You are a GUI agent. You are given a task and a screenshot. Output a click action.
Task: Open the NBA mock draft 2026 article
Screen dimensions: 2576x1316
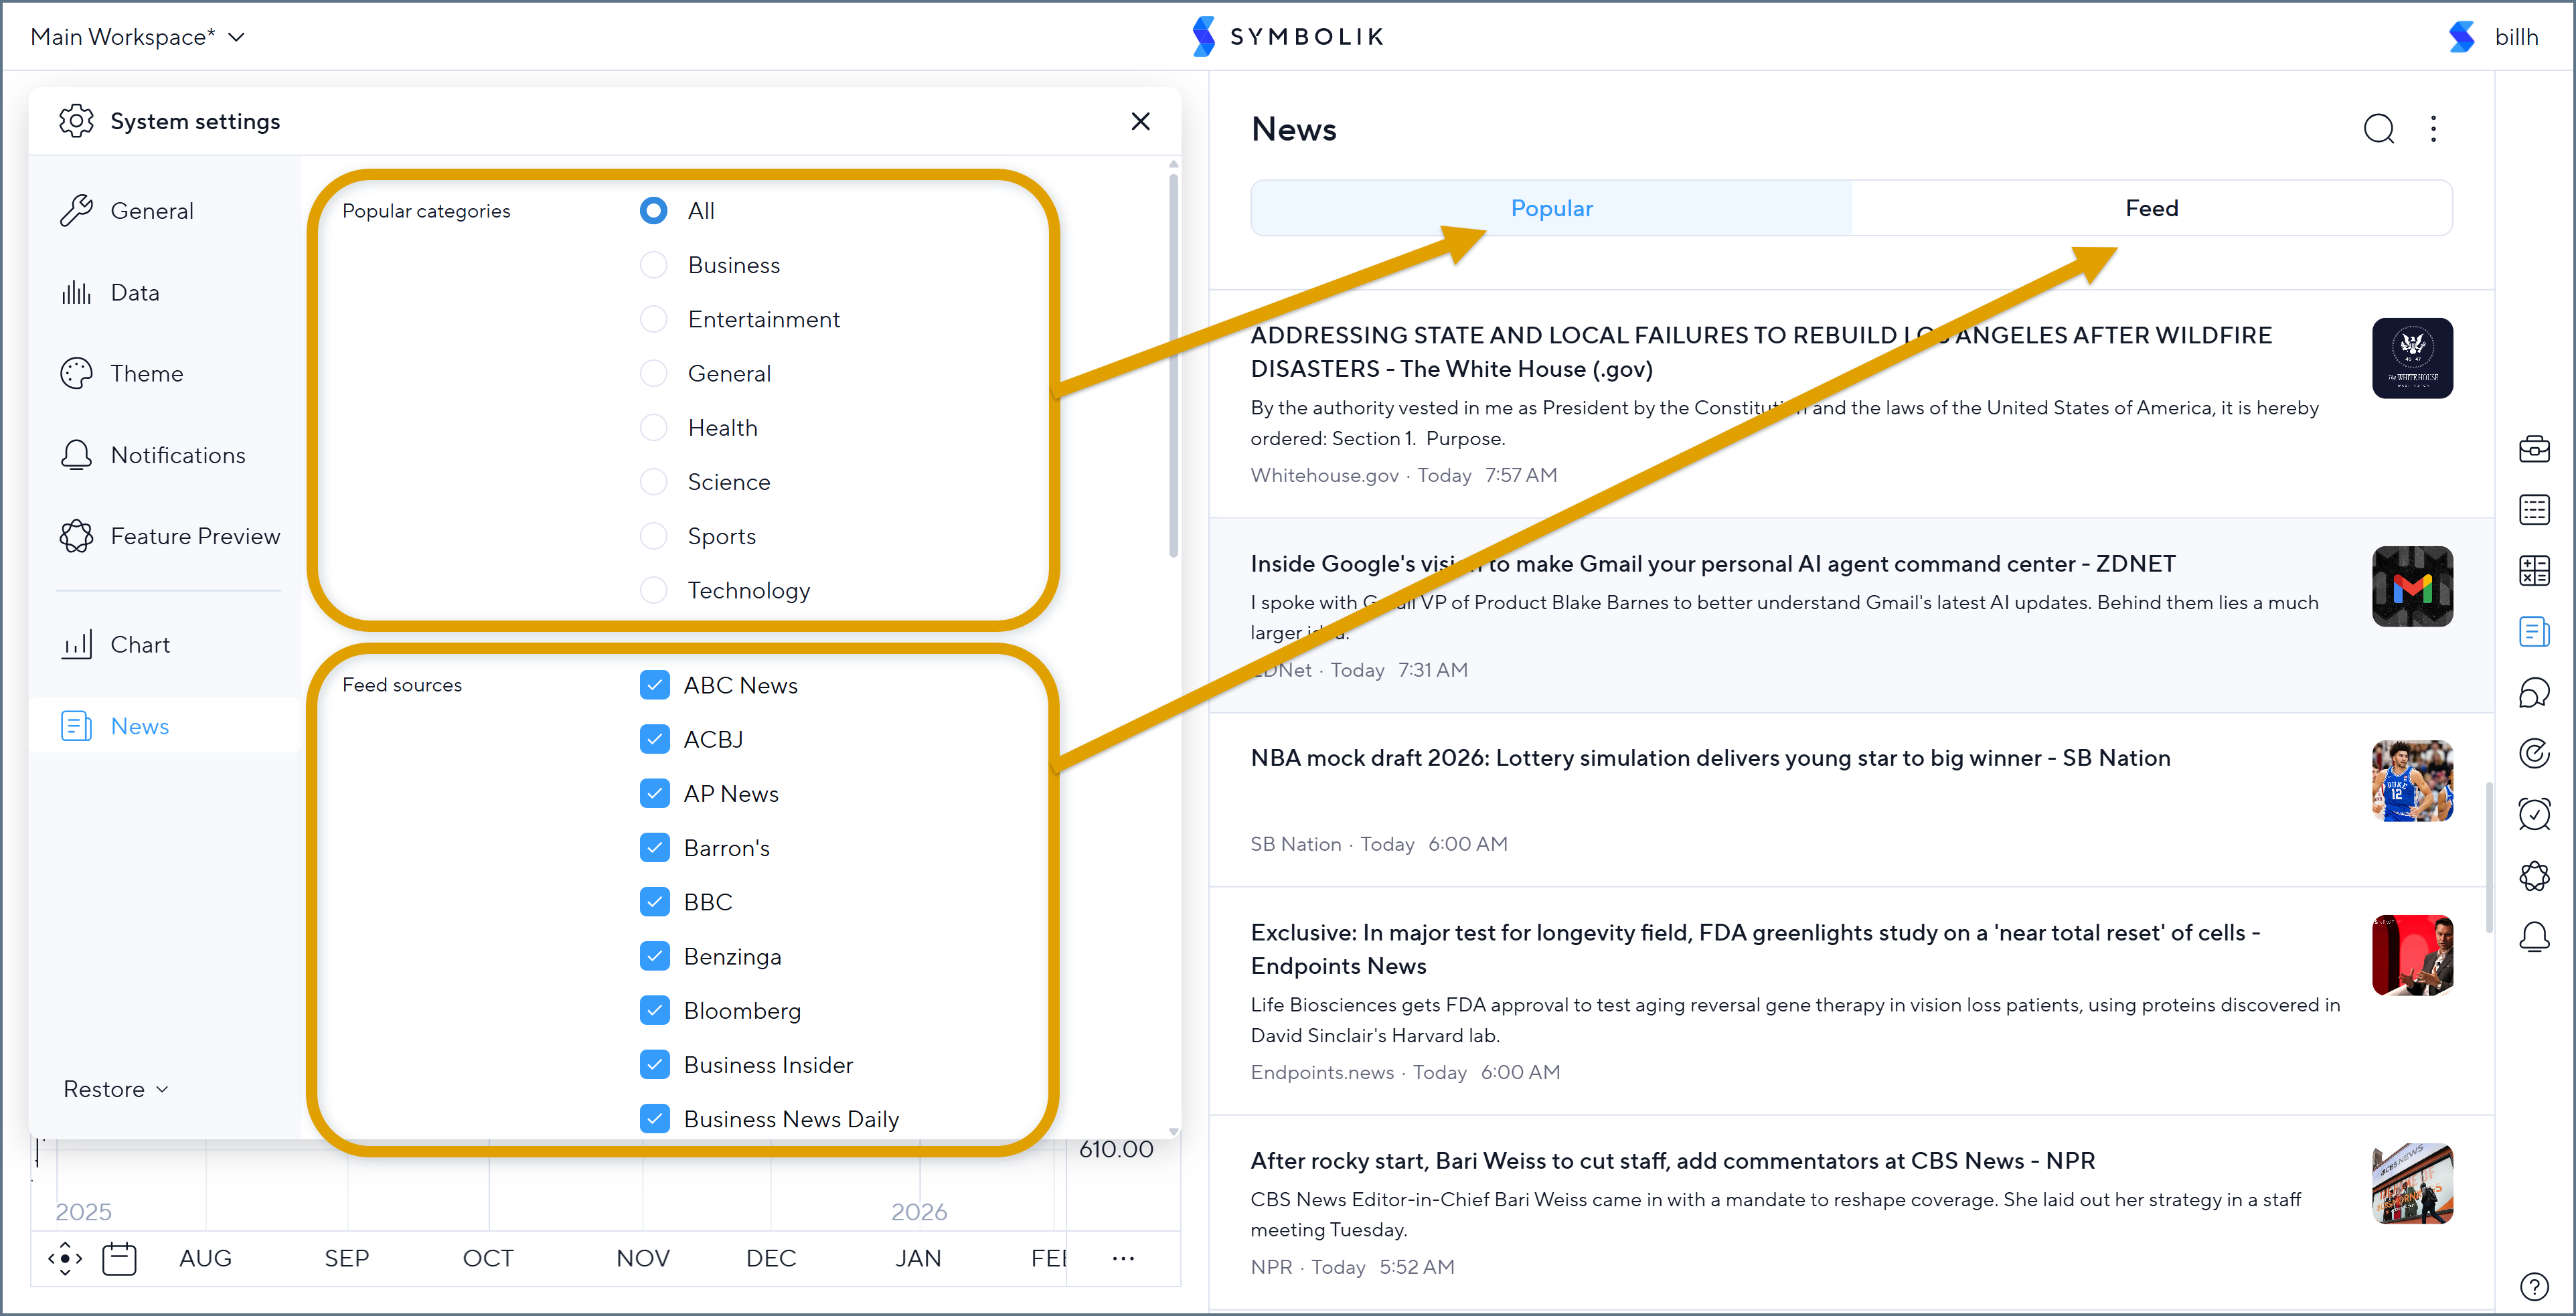pos(1709,758)
